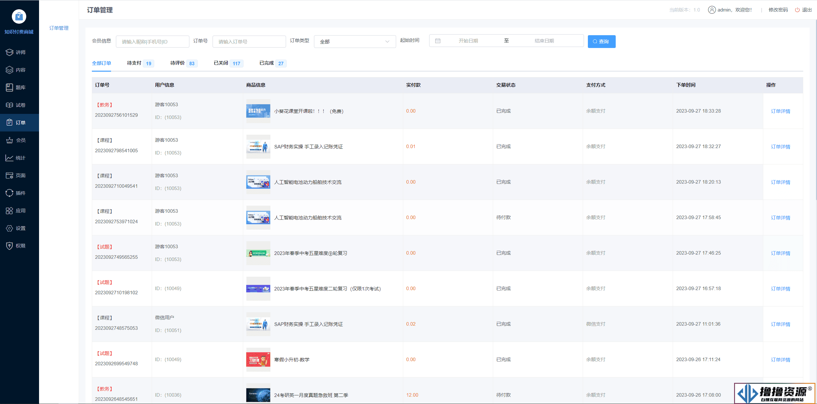Switch to 待支付 tab
This screenshot has width=817, height=404.
click(140, 63)
